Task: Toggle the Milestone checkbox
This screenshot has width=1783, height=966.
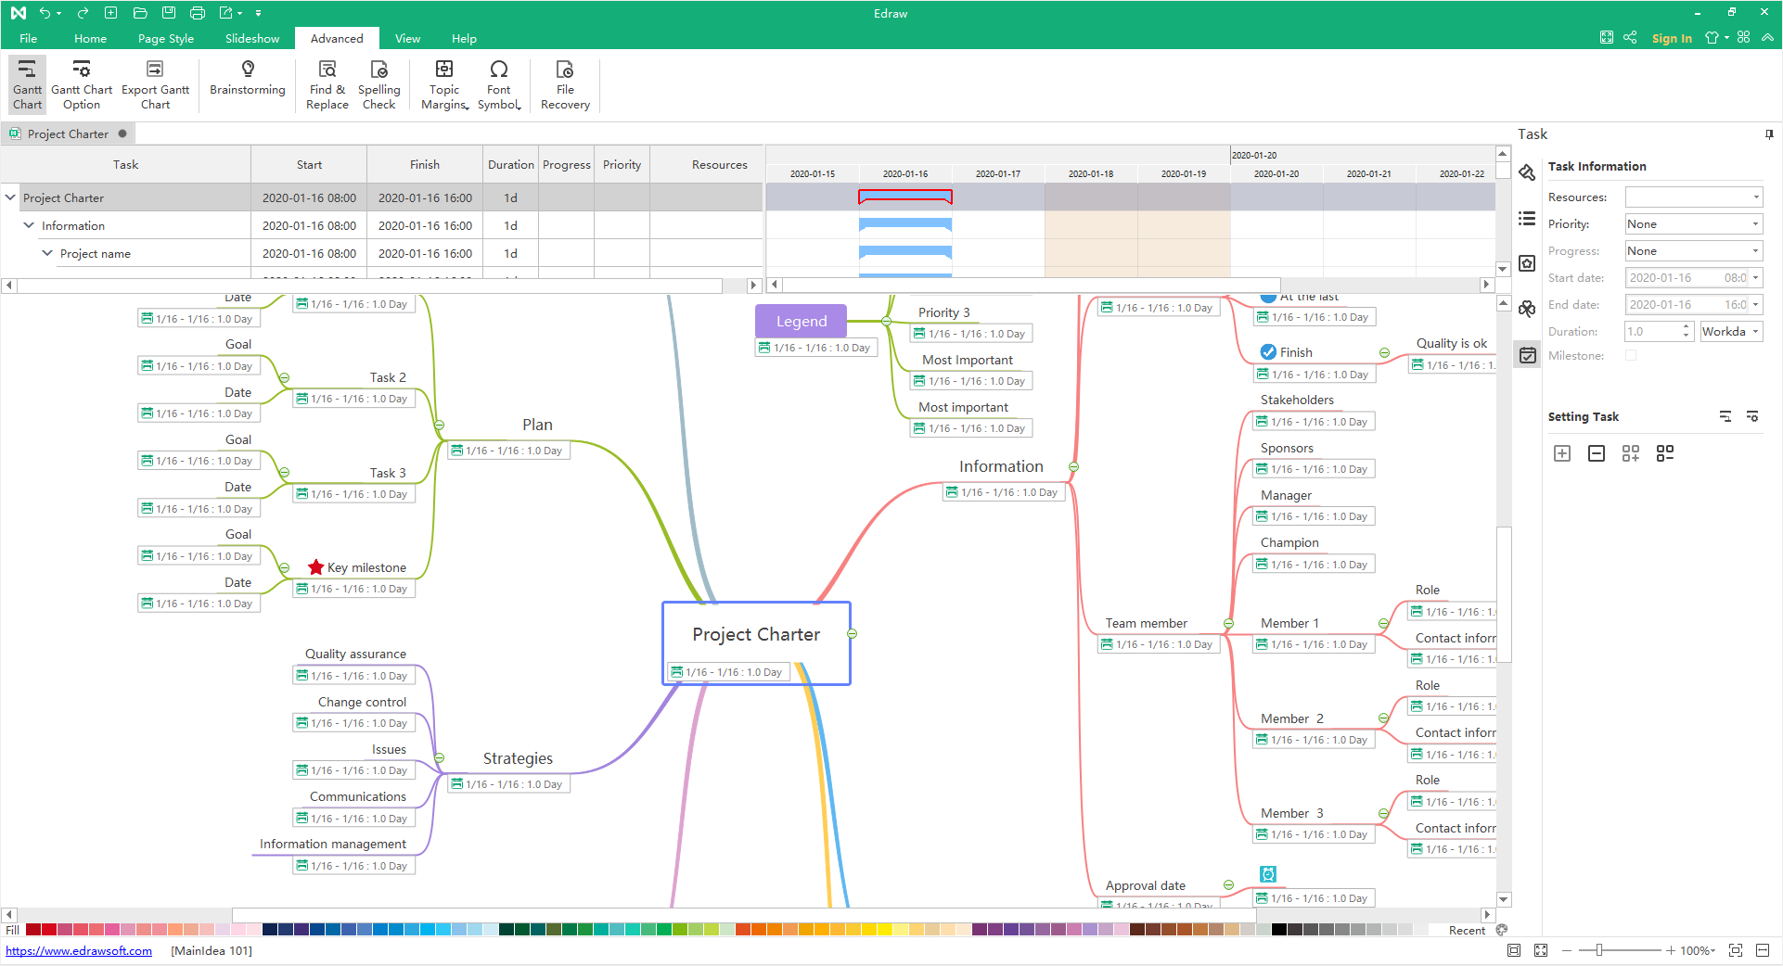Action: (x=1631, y=356)
